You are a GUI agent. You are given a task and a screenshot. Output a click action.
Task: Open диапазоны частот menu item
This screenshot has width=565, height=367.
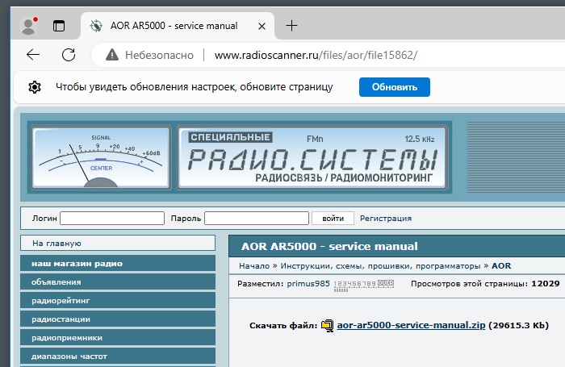tap(118, 357)
